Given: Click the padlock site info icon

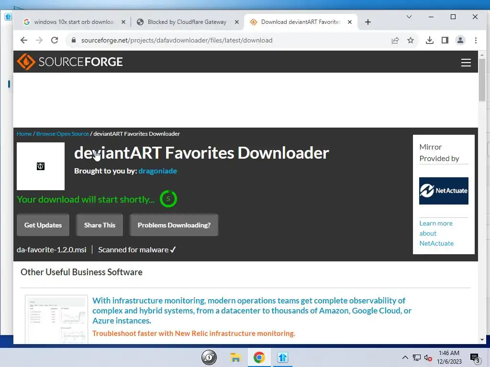Looking at the screenshot, I should click(74, 40).
